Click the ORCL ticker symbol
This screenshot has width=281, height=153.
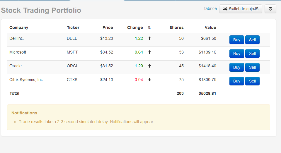73,66
